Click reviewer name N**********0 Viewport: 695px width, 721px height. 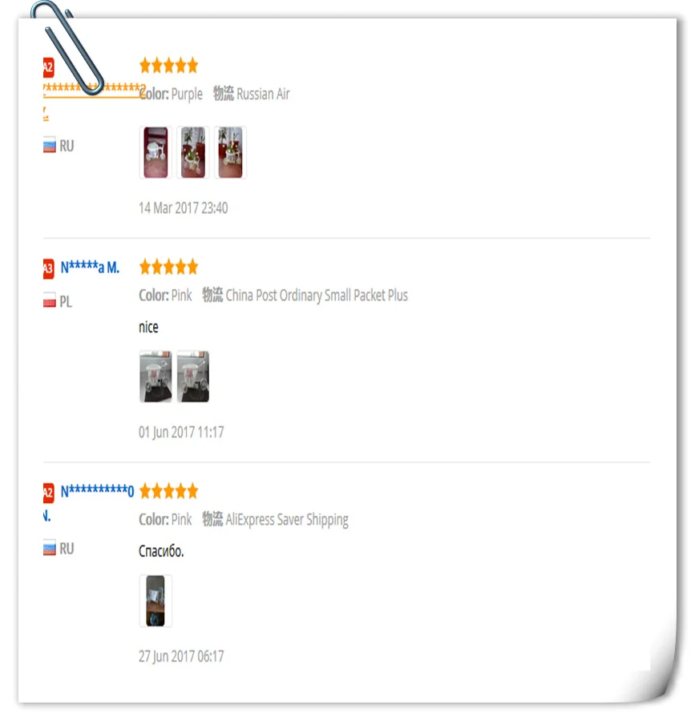97,491
